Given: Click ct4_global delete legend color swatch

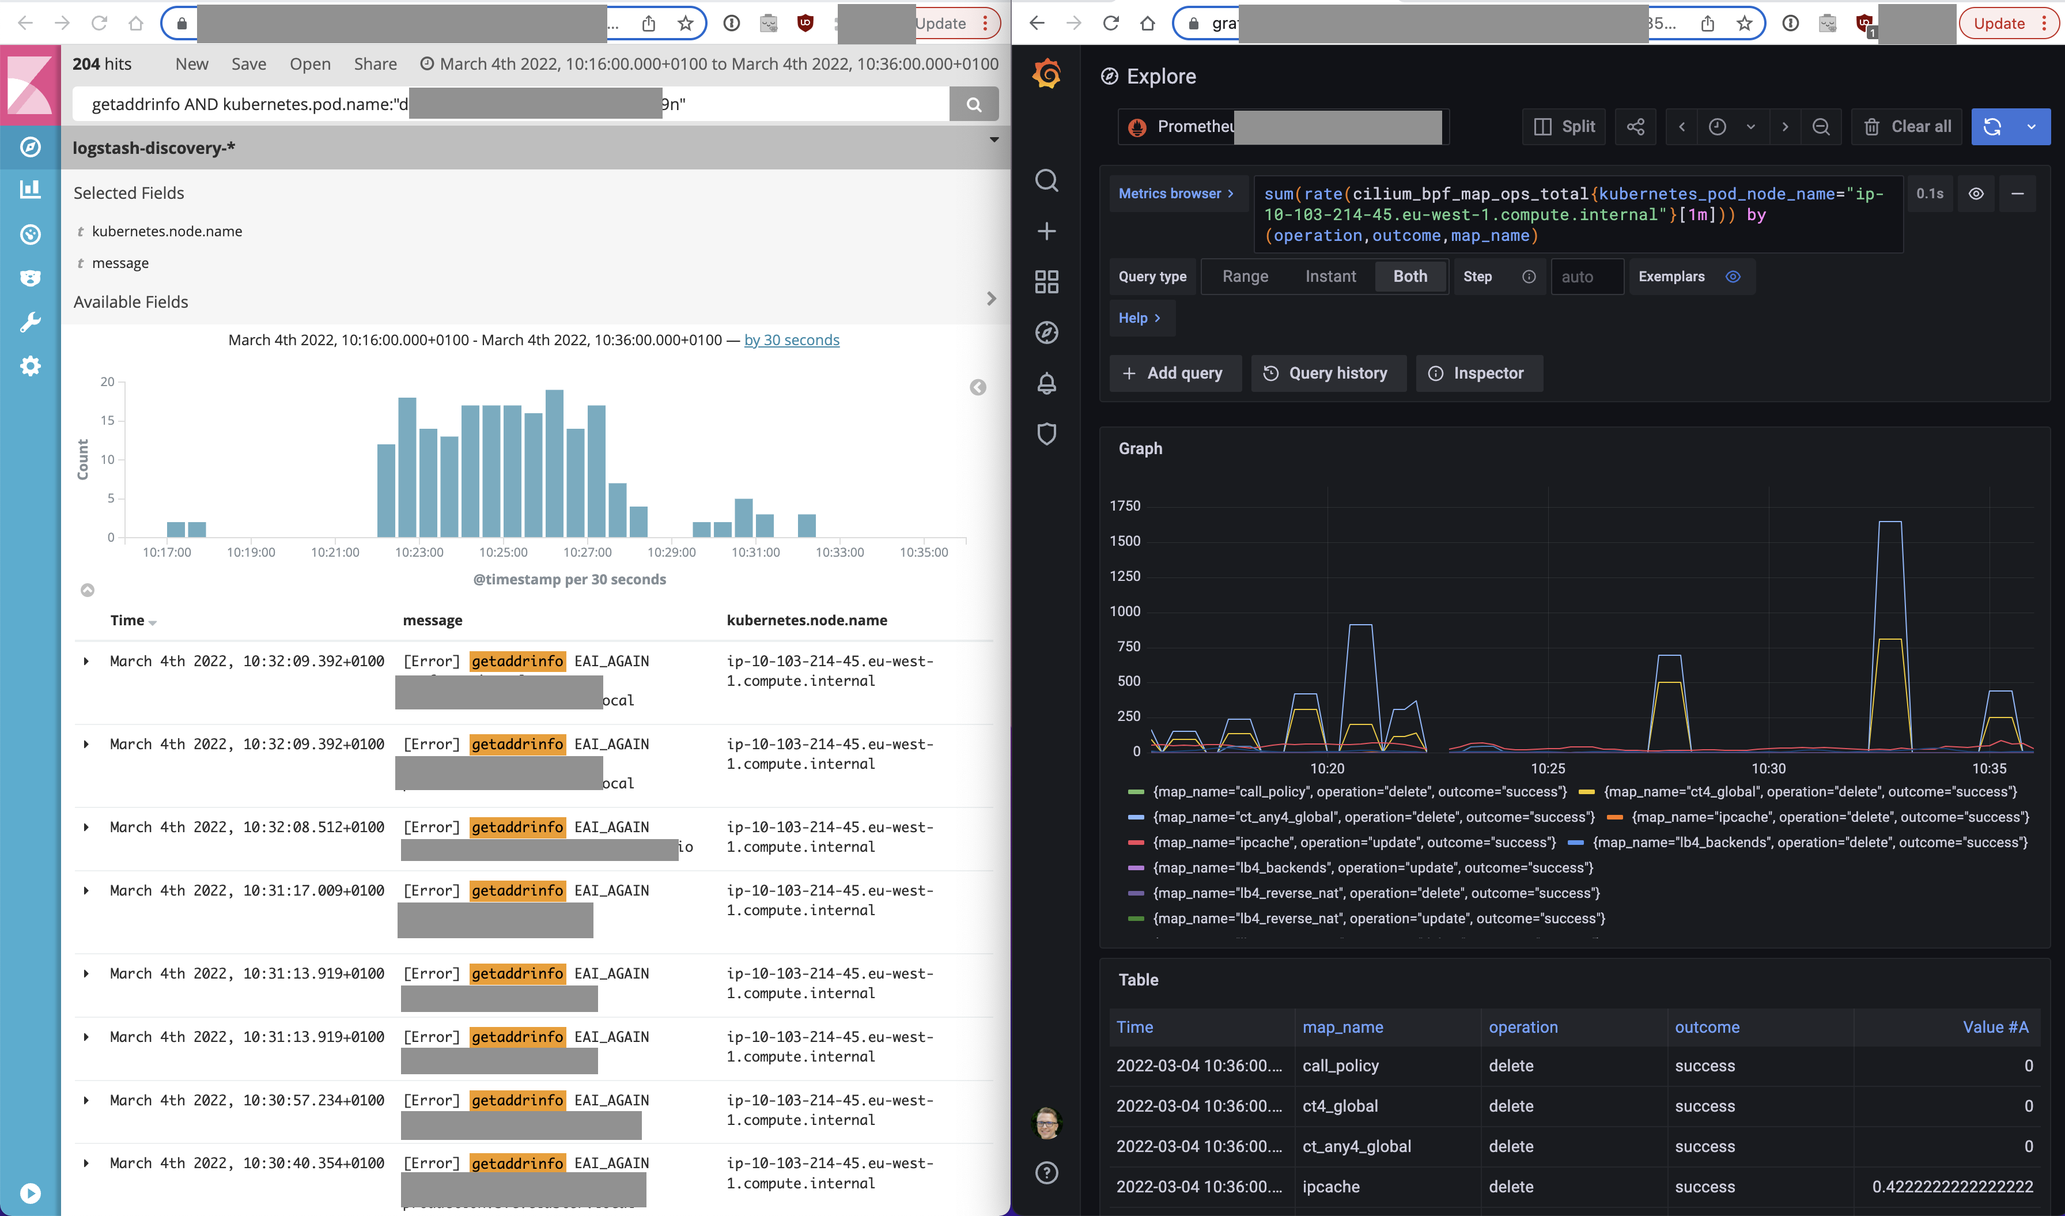Looking at the screenshot, I should point(1586,792).
